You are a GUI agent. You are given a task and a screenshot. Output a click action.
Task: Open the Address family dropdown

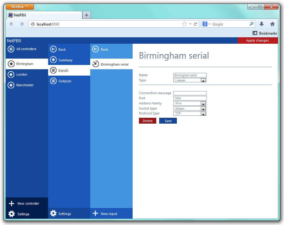(203, 104)
